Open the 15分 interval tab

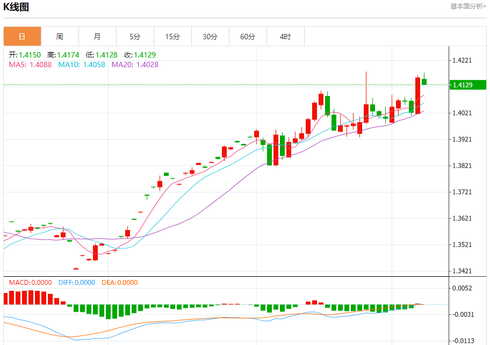click(x=172, y=37)
